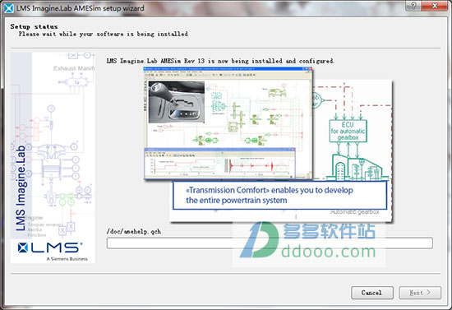Cancel the AMESim installation
Screen dimensions: 452x310
[x=371, y=293]
